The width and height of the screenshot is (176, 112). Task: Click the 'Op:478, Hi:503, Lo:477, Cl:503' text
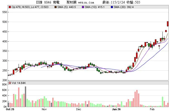30,7
